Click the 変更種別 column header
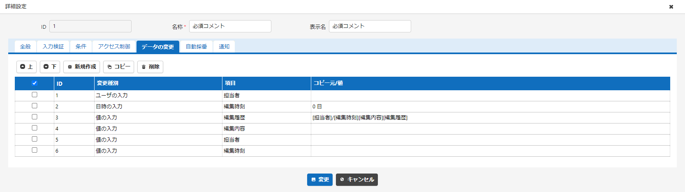Viewport: 685px width, 192px height. coord(158,83)
